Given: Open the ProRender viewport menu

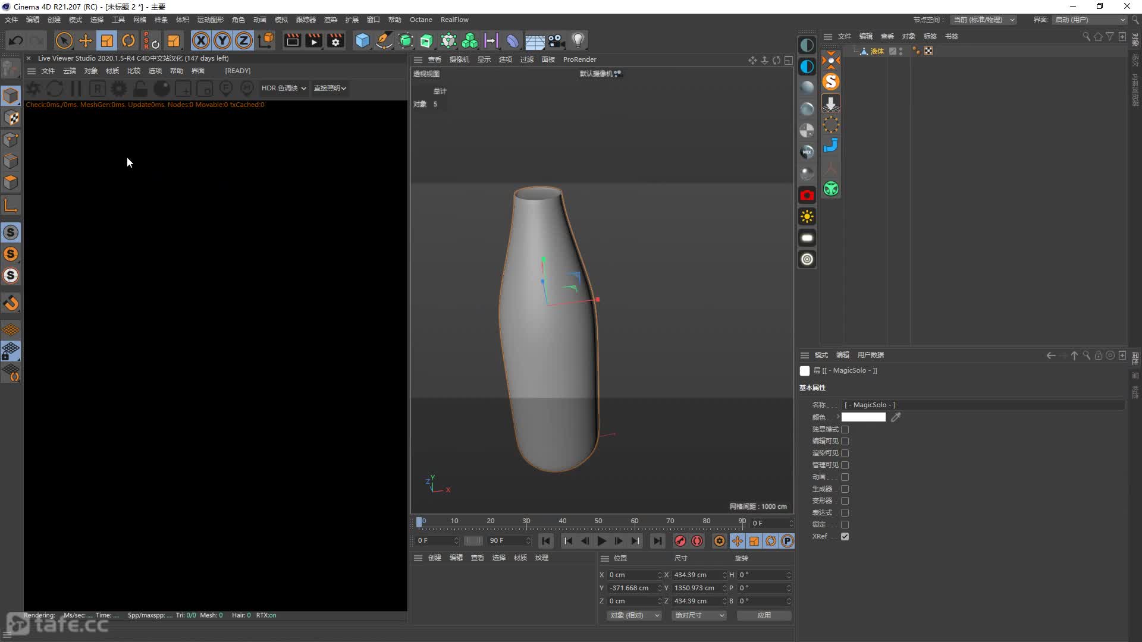Looking at the screenshot, I should (x=579, y=59).
